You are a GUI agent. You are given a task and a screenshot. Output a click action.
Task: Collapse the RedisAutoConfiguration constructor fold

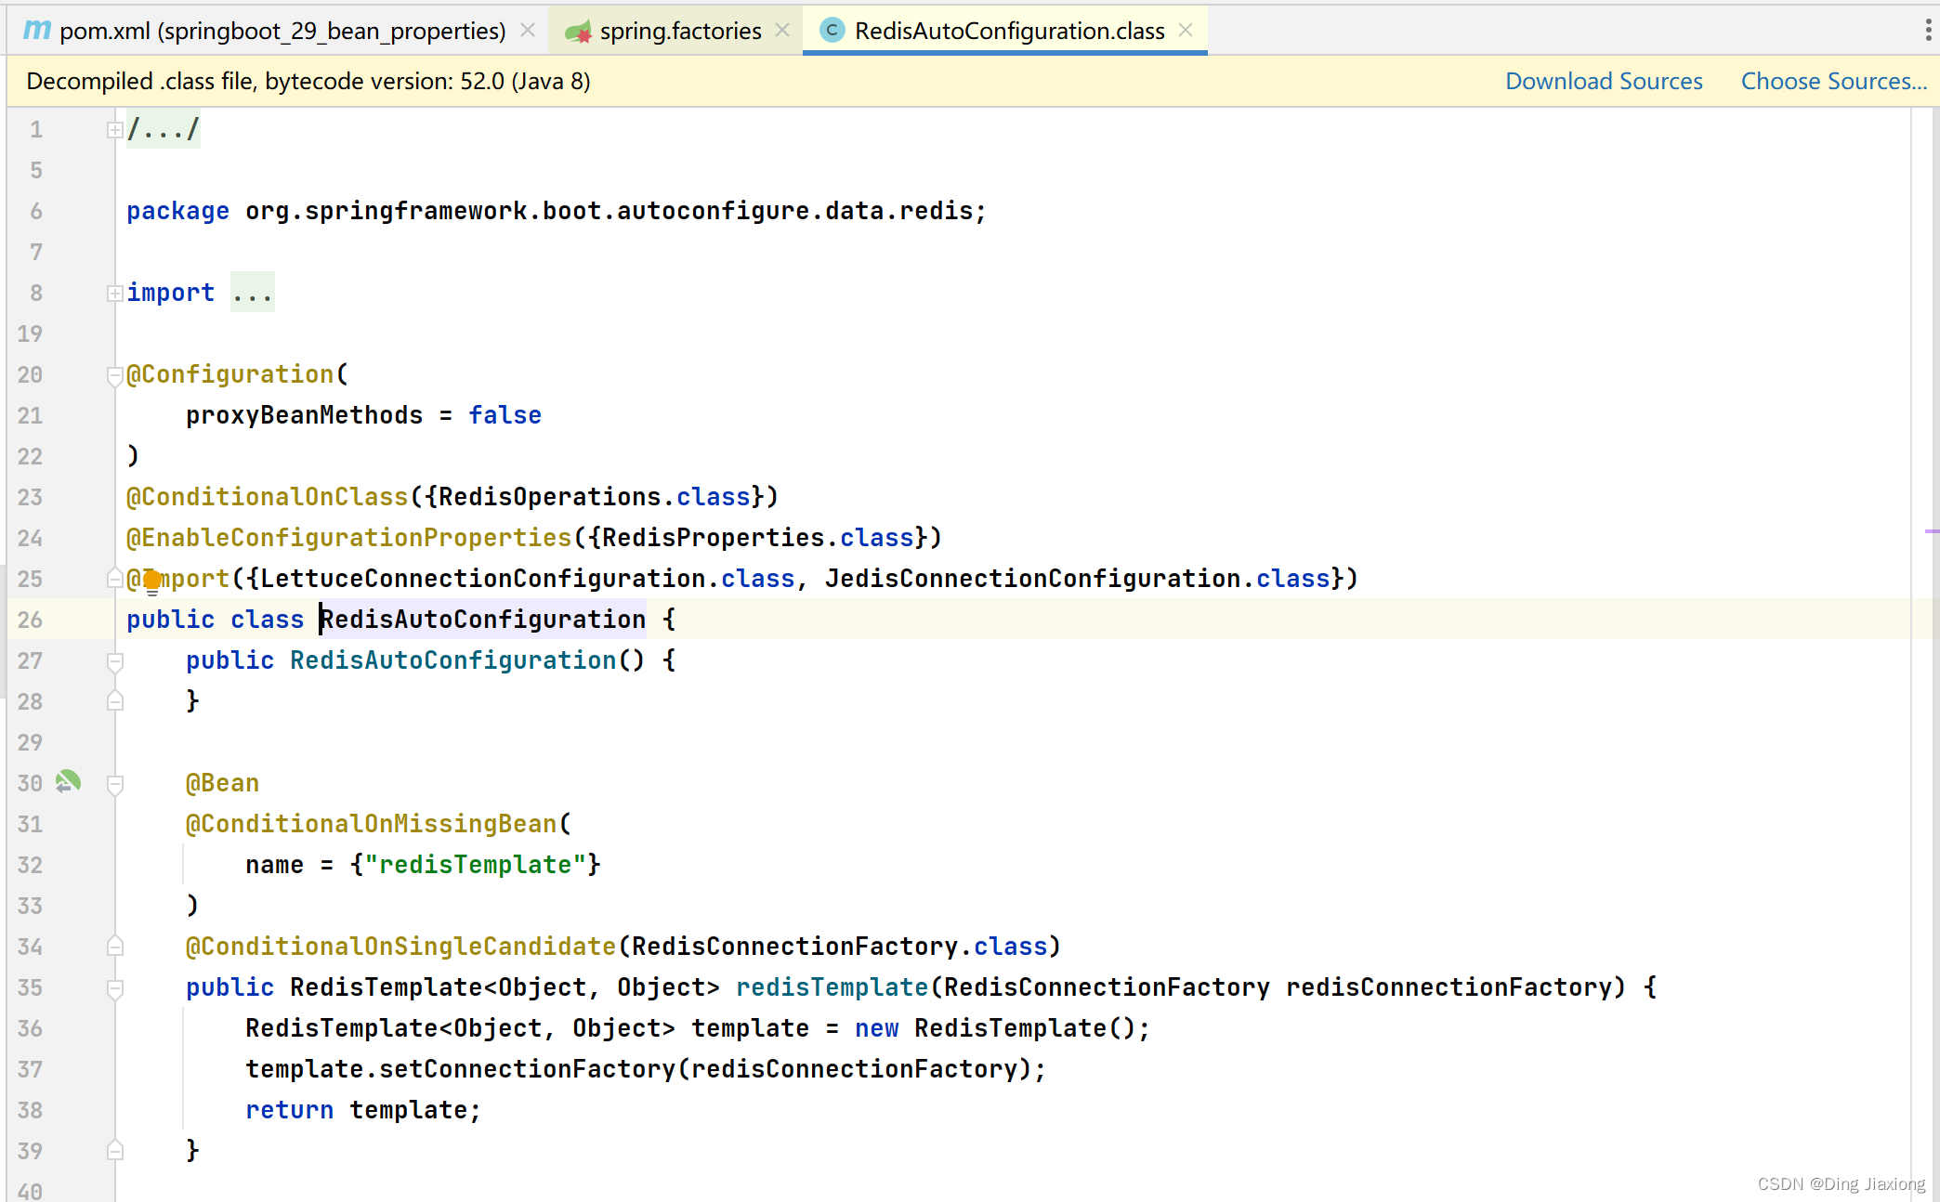click(x=114, y=661)
